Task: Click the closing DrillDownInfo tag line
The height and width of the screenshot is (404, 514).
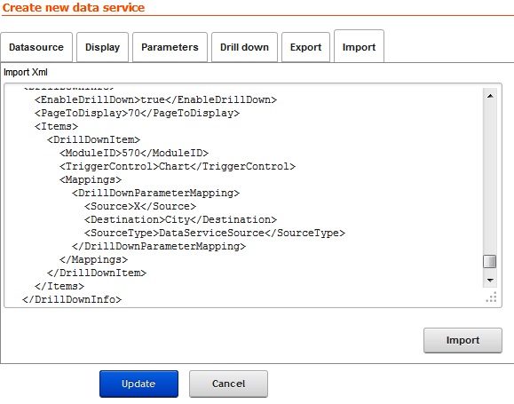Action: tap(72, 299)
